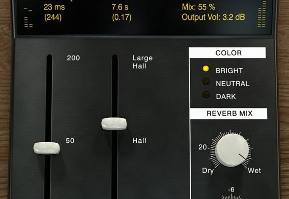Click the REVERB MIX section header
289x199 pixels.
click(x=229, y=113)
